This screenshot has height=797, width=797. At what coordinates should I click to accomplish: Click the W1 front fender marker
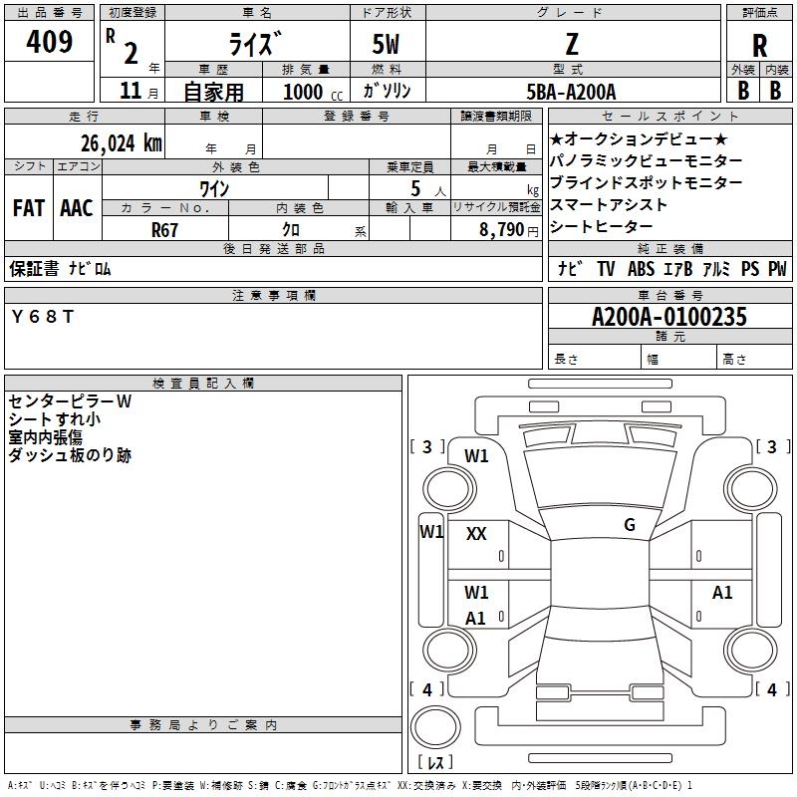476,456
